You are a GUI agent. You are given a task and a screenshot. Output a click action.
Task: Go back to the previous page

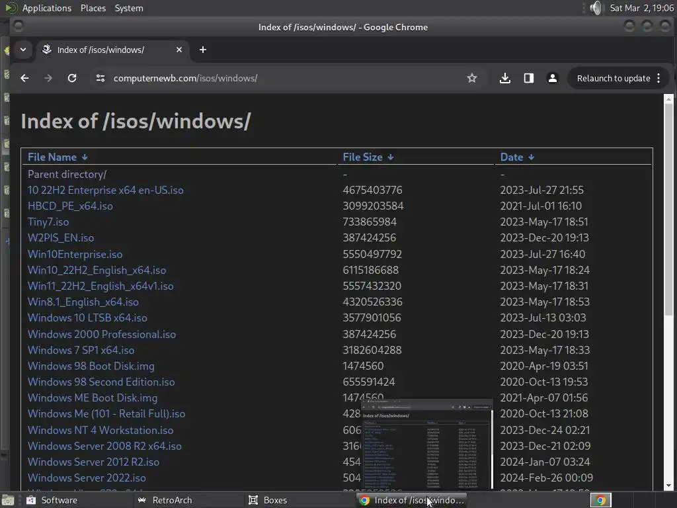(24, 78)
